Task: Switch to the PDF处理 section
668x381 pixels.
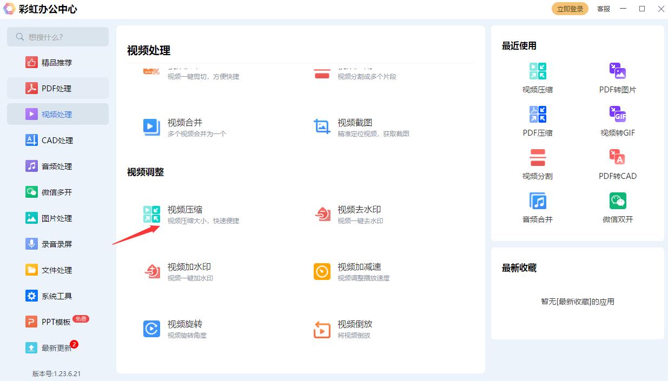Action: click(x=57, y=88)
